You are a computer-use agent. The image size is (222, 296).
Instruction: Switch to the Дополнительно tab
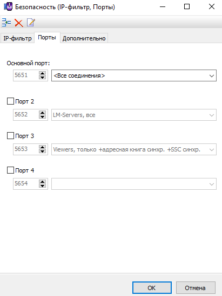pyautogui.click(x=84, y=38)
